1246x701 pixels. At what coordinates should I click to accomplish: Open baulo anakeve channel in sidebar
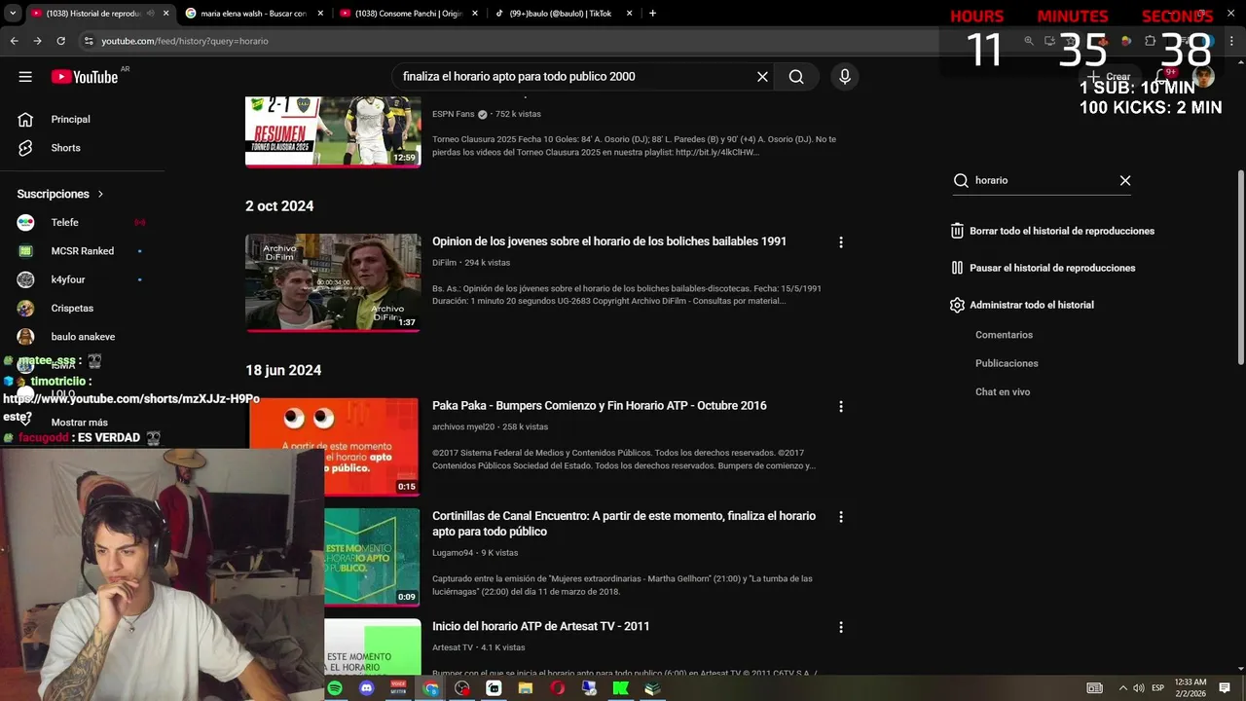click(x=85, y=337)
